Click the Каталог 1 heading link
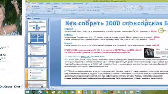 click(x=68, y=43)
